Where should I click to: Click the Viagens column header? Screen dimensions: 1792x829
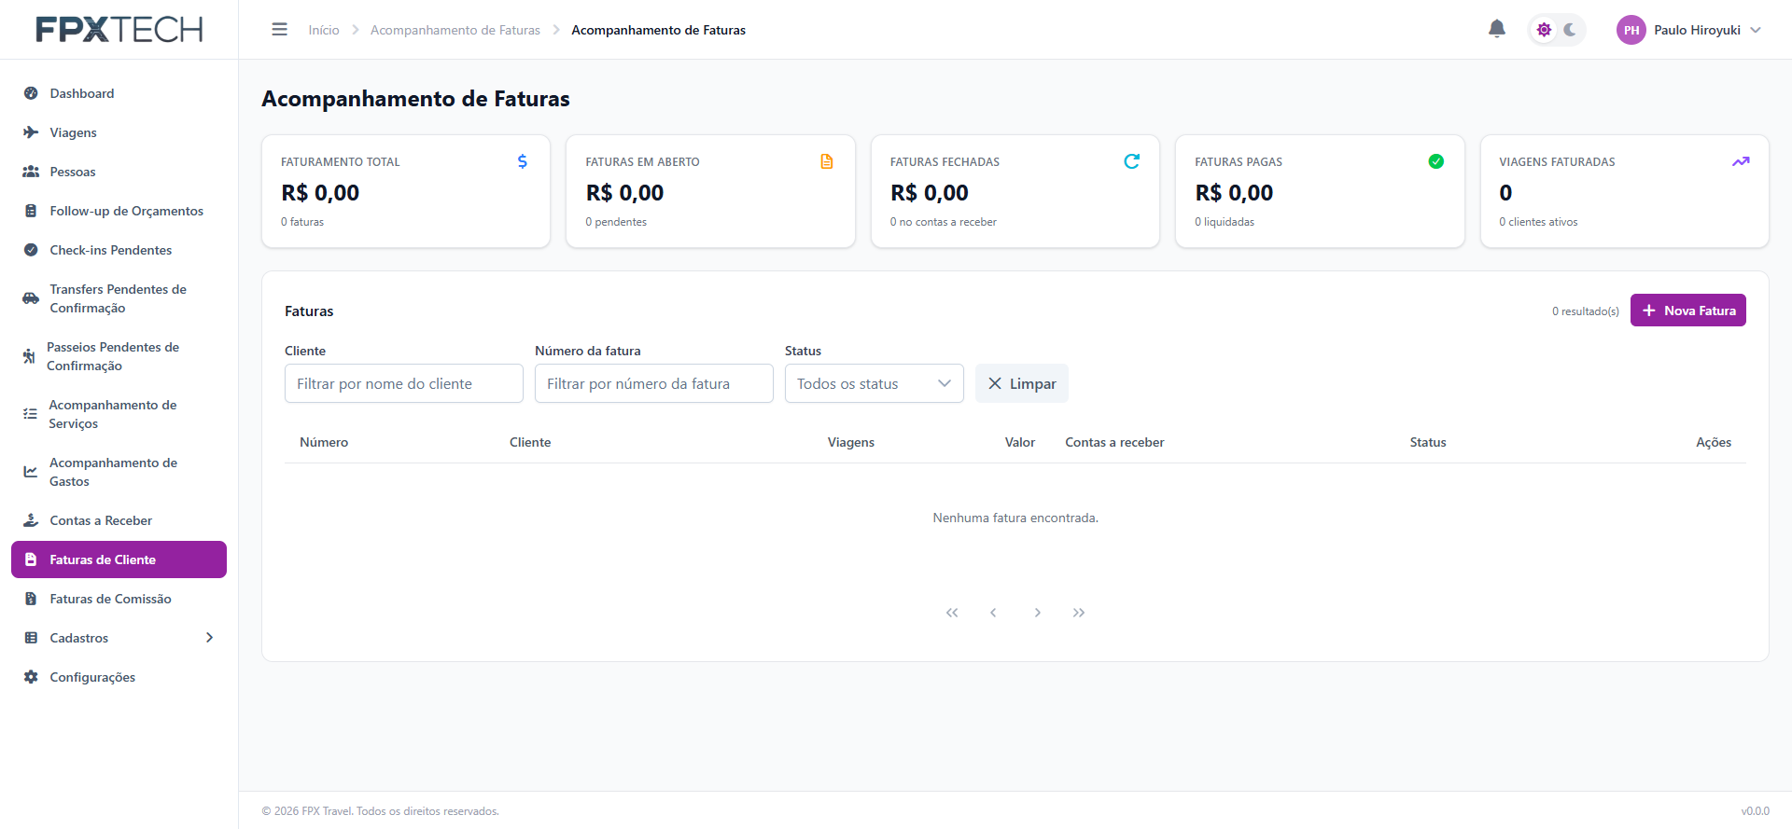[851, 442]
